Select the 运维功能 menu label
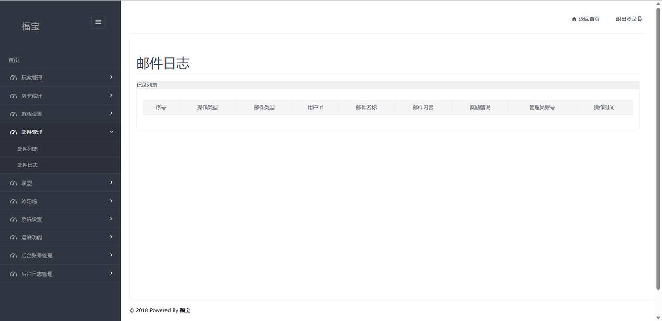The image size is (662, 321). 32,238
